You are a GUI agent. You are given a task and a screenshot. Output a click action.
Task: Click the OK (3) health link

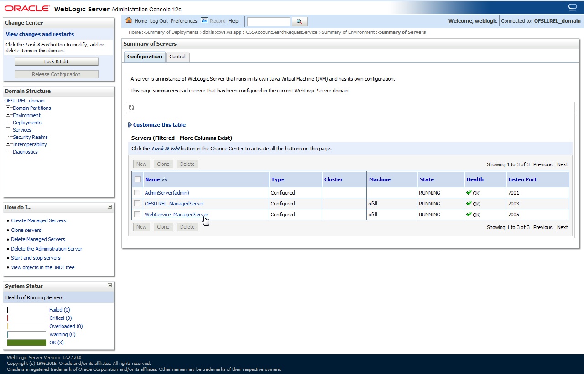pos(57,343)
